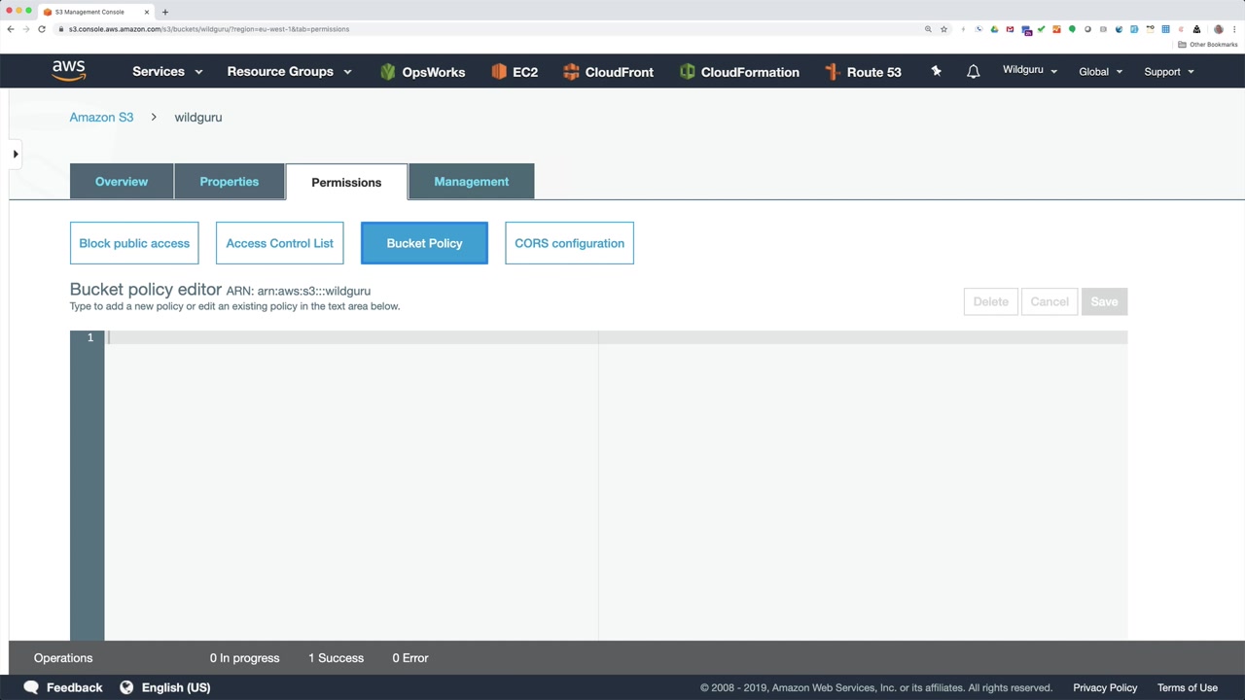Go to Amazon S3 breadcrumb link
Viewport: 1245px width, 700px height.
(101, 118)
